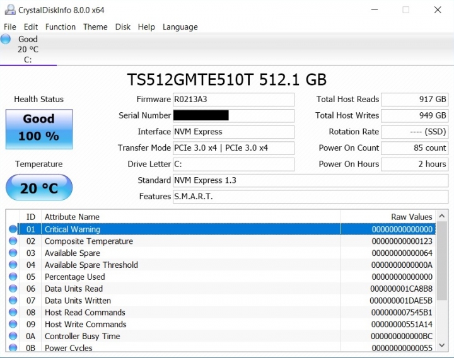Select the Critical Warning attribute row
The image size is (454, 358).
(227, 229)
